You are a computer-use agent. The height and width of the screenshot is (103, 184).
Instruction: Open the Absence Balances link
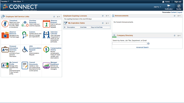(13, 33)
